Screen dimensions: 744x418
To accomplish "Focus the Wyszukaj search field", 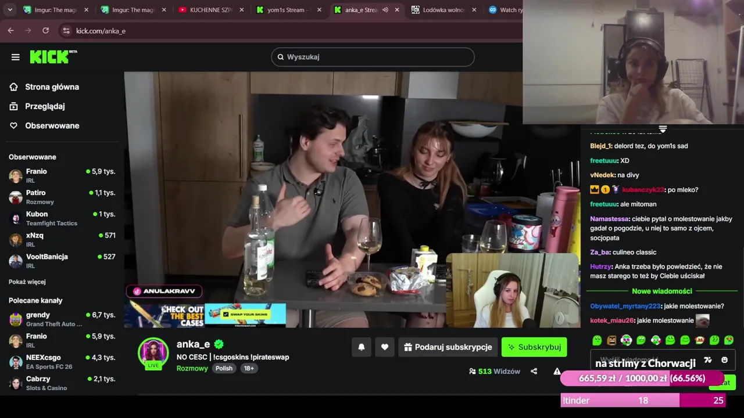I will pyautogui.click(x=373, y=57).
